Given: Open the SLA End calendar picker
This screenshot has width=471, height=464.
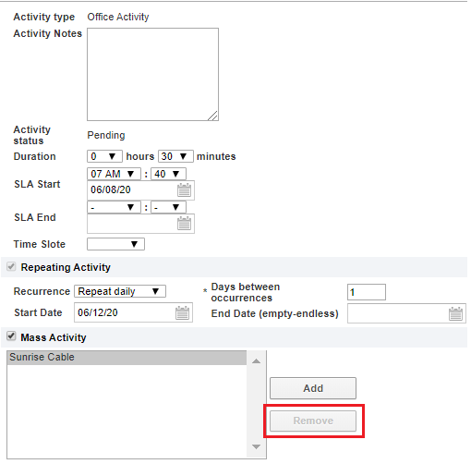Looking at the screenshot, I should (x=184, y=224).
